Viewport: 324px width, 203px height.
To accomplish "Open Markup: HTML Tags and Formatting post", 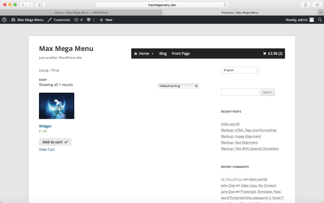I will pyautogui.click(x=249, y=130).
